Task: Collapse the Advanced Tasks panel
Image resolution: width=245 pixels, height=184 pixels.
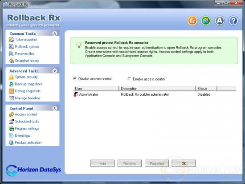Action: [55, 71]
